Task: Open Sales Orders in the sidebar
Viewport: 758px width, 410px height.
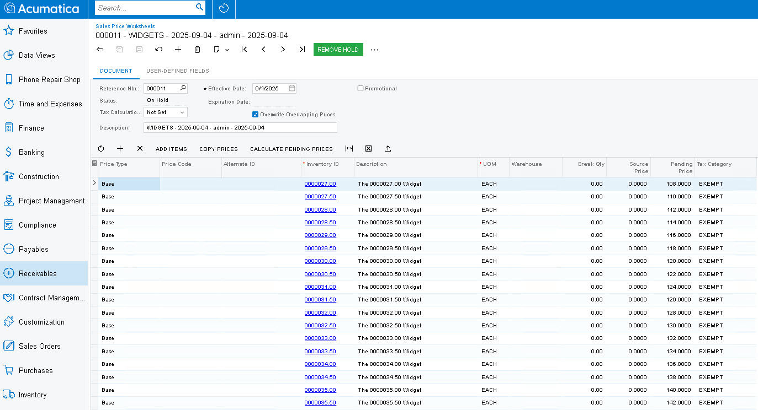Action: 44,346
